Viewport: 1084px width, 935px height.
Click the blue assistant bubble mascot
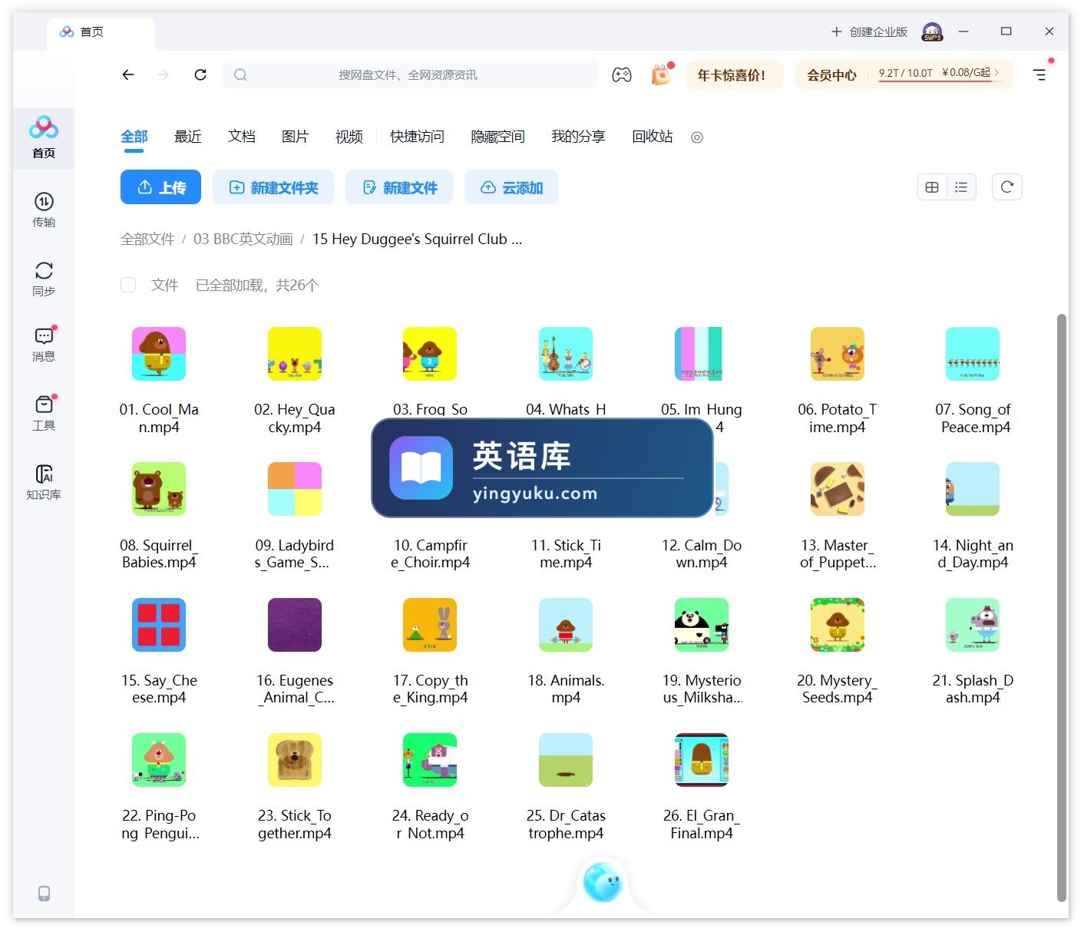pyautogui.click(x=603, y=882)
